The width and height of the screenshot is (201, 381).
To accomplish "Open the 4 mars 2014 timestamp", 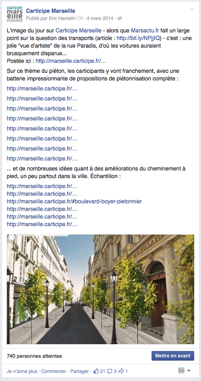I will 100,18.
